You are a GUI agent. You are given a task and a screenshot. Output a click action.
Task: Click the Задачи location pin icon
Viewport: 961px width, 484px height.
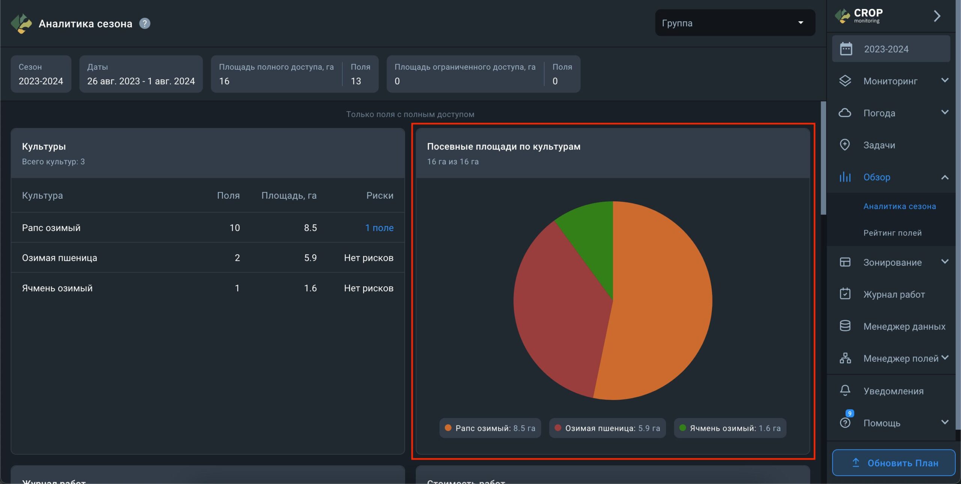845,145
